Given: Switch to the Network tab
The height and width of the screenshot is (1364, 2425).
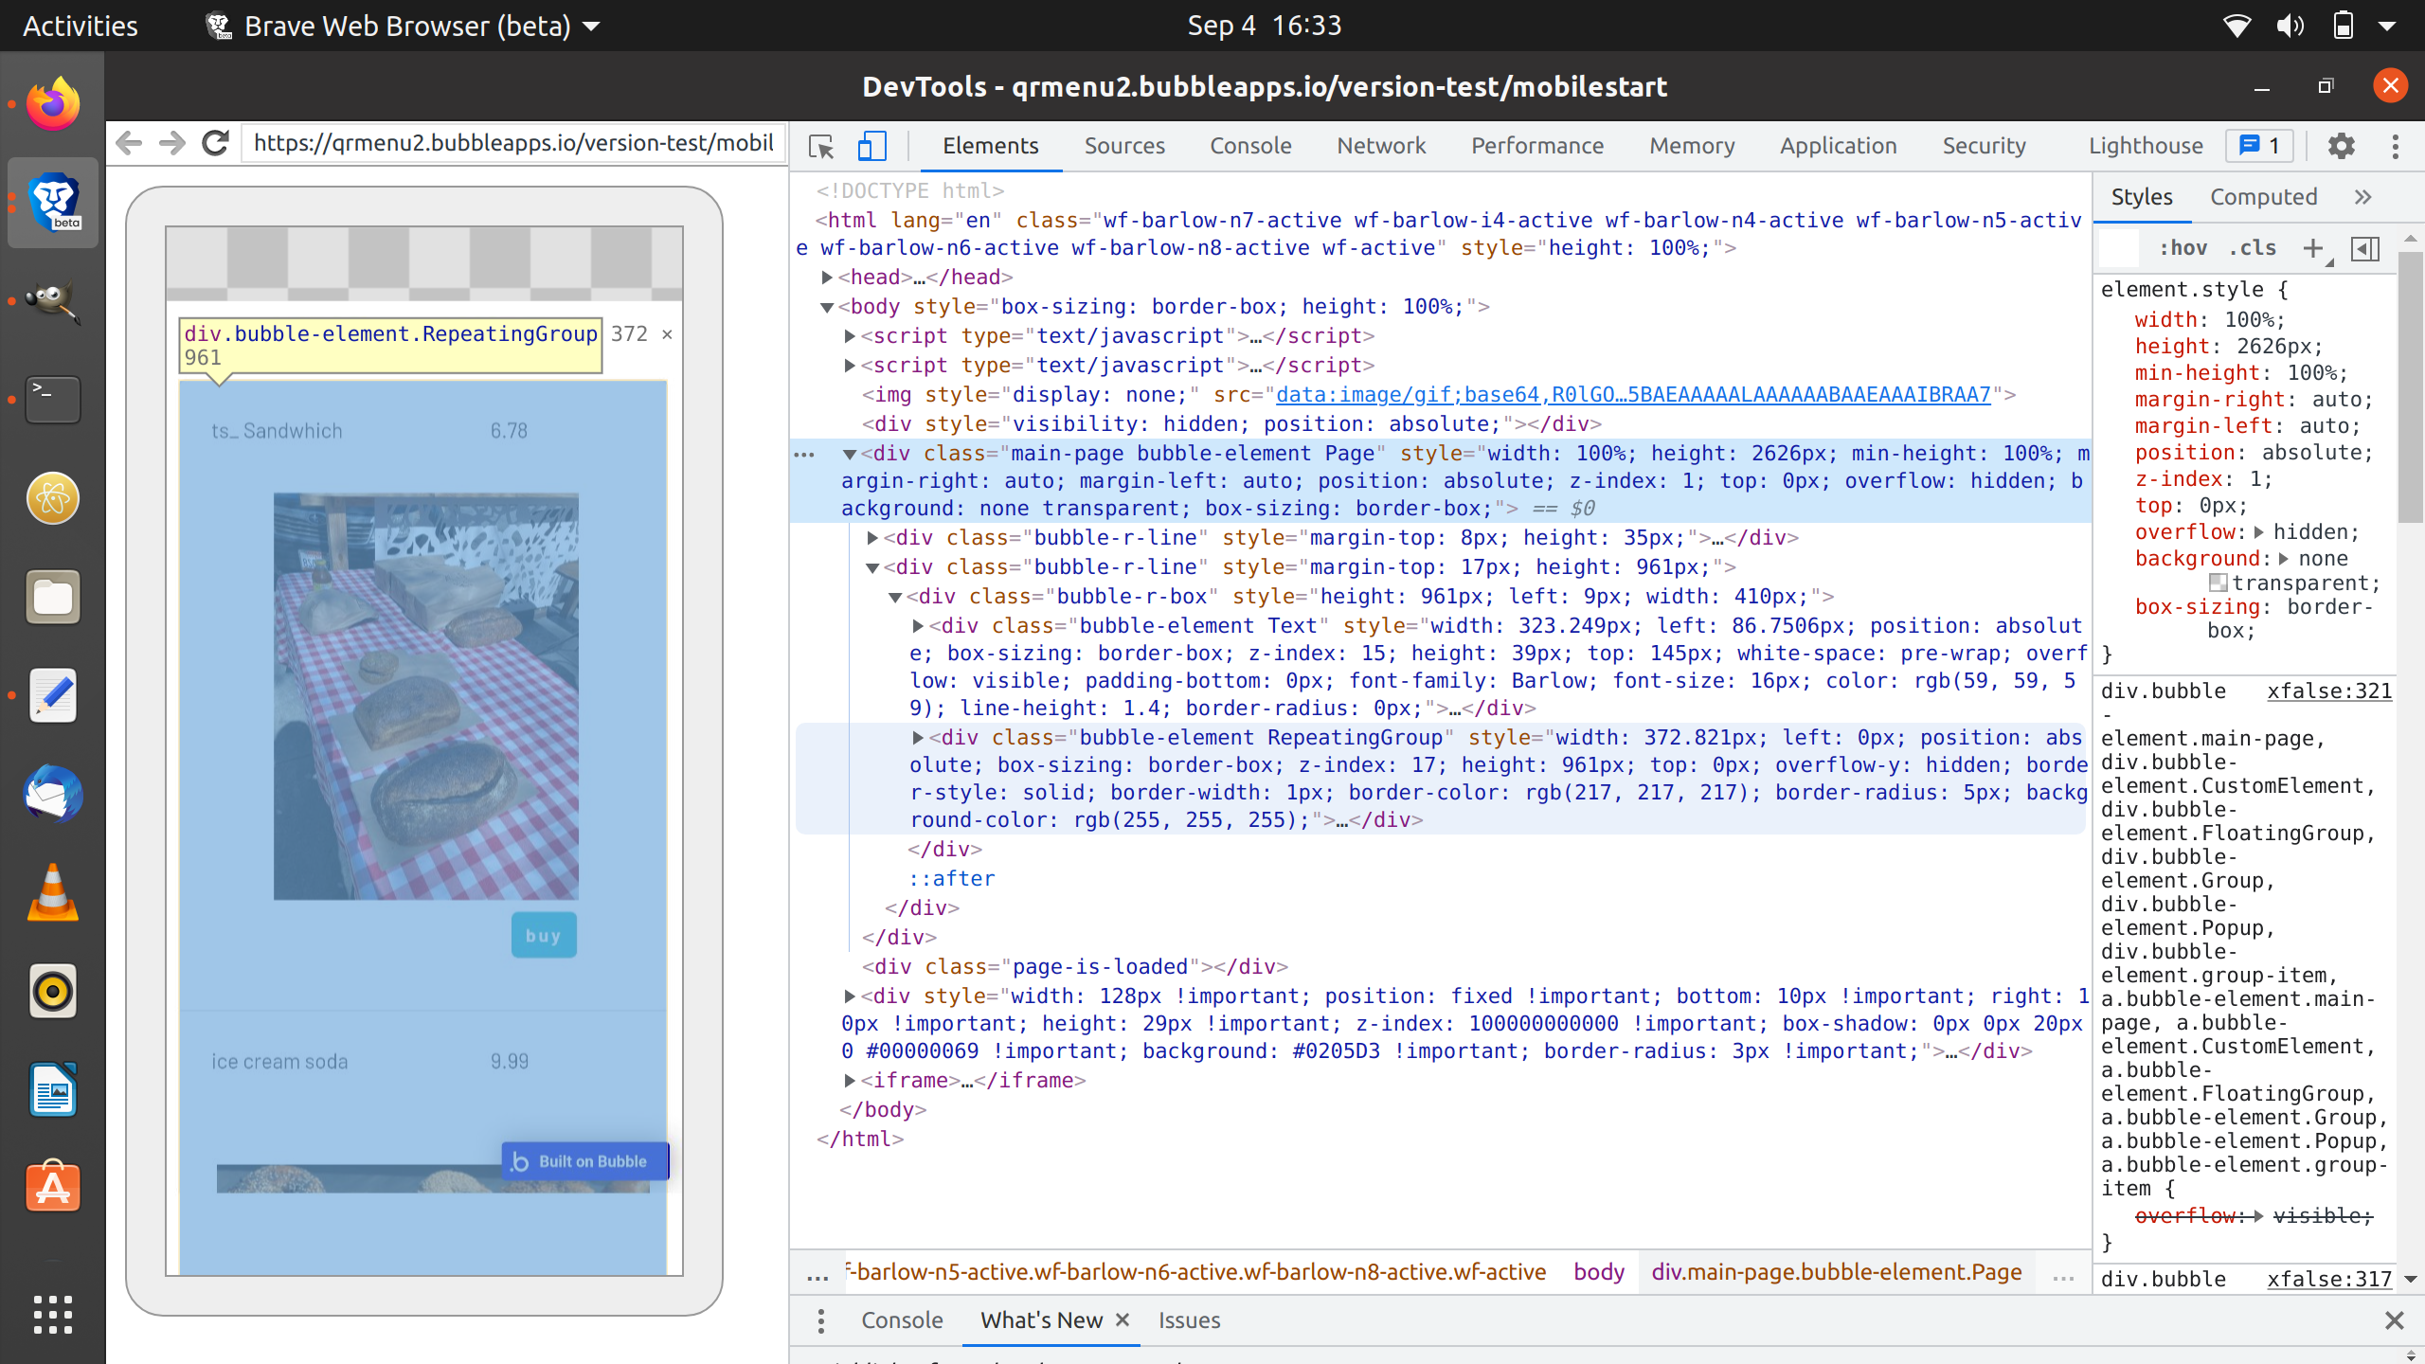Looking at the screenshot, I should pos(1380,146).
